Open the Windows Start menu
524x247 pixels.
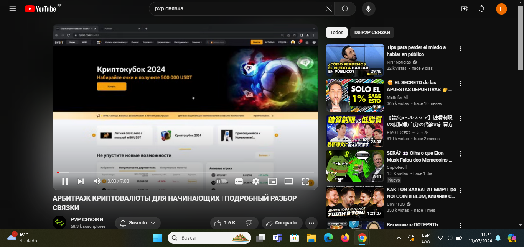[158, 238]
